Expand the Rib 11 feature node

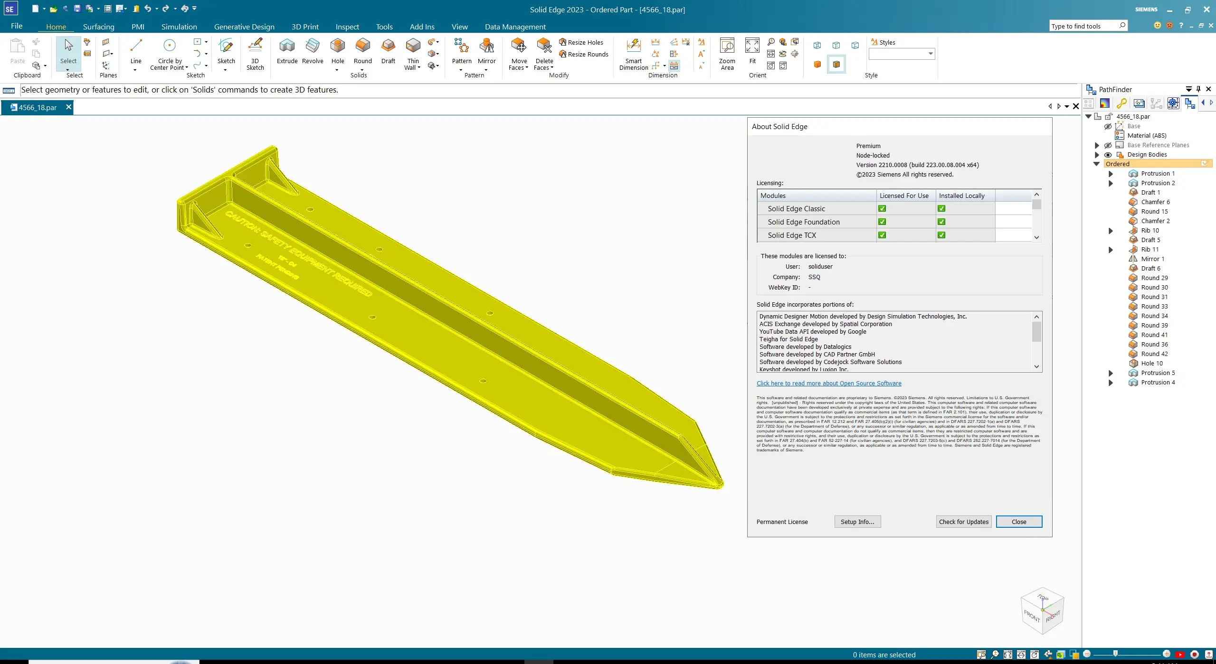[1111, 250]
